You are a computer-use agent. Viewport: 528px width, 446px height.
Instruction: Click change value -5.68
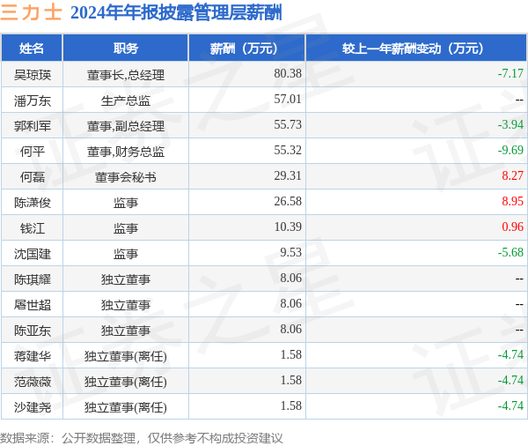[510, 253]
